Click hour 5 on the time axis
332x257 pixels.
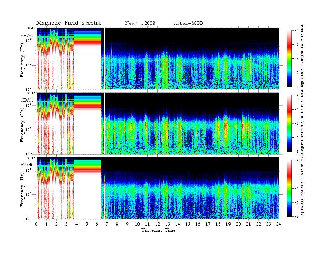(87, 224)
